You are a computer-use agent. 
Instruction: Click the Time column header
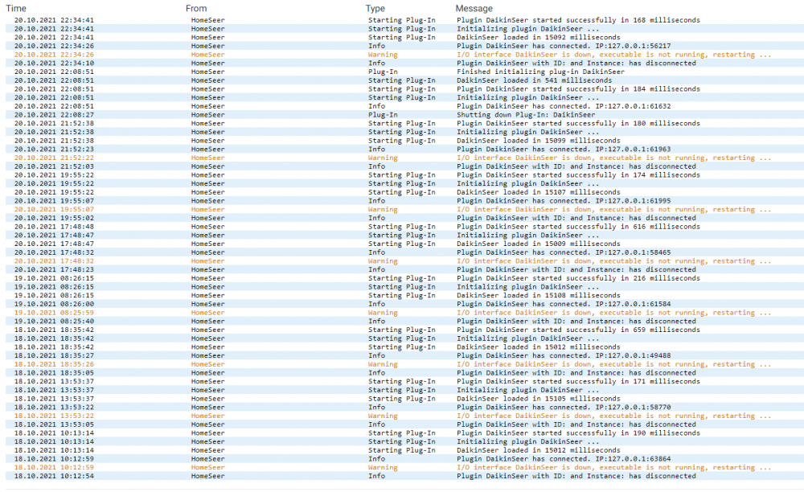coord(17,8)
